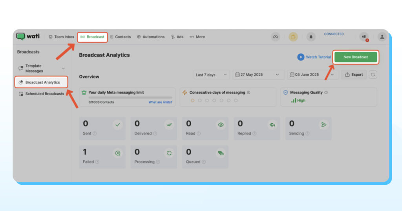Open the Contacts tab

tap(121, 37)
